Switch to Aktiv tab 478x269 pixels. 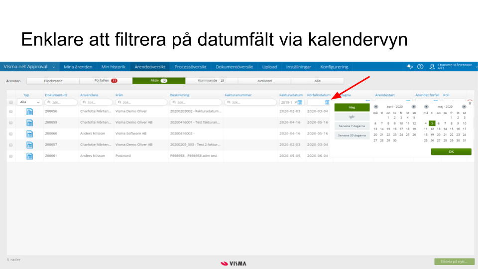point(159,81)
